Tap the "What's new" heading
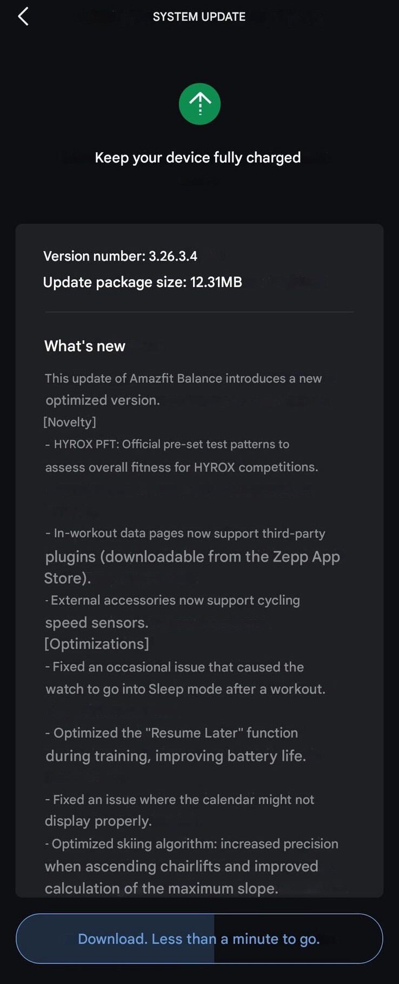The width and height of the screenshot is (399, 984). (x=85, y=346)
